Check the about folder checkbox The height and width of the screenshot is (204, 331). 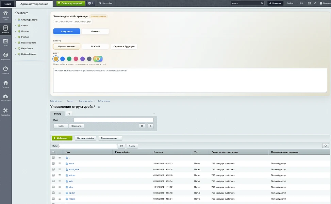pyautogui.click(x=53, y=164)
